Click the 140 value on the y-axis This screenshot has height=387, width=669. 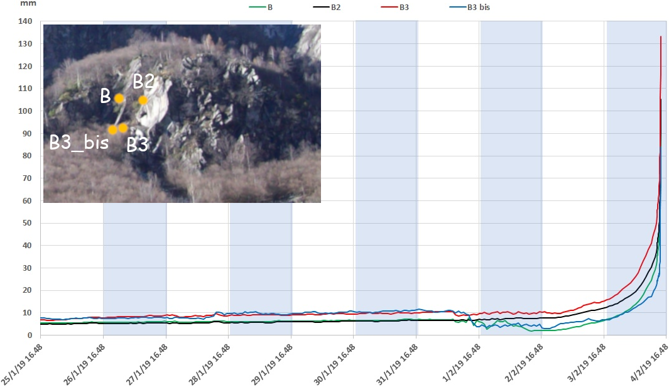[x=23, y=21]
